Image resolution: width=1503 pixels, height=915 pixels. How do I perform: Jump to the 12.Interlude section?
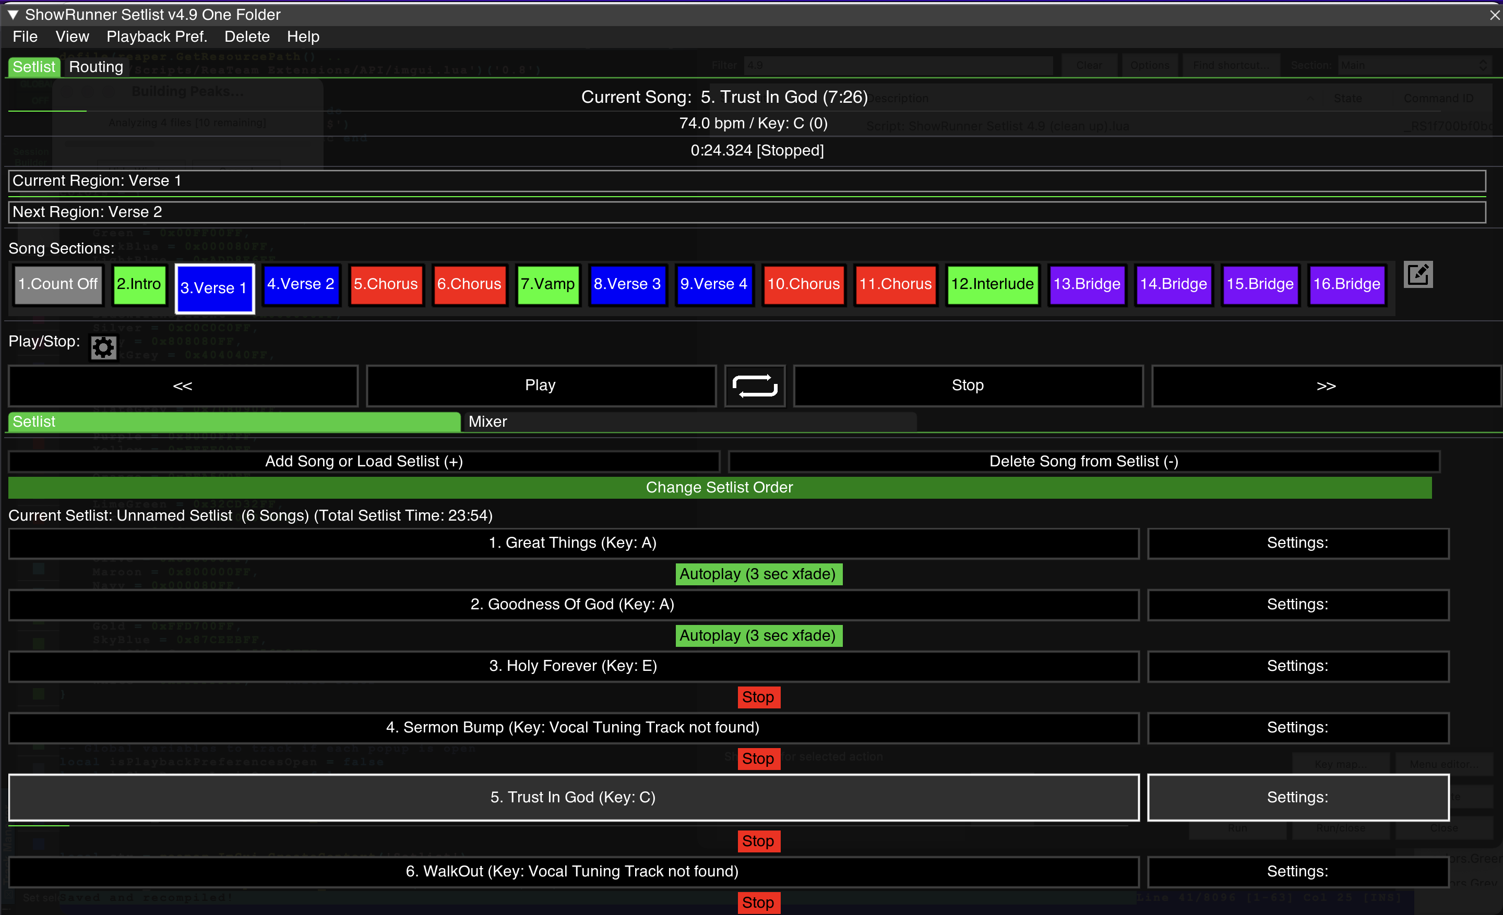coord(992,284)
